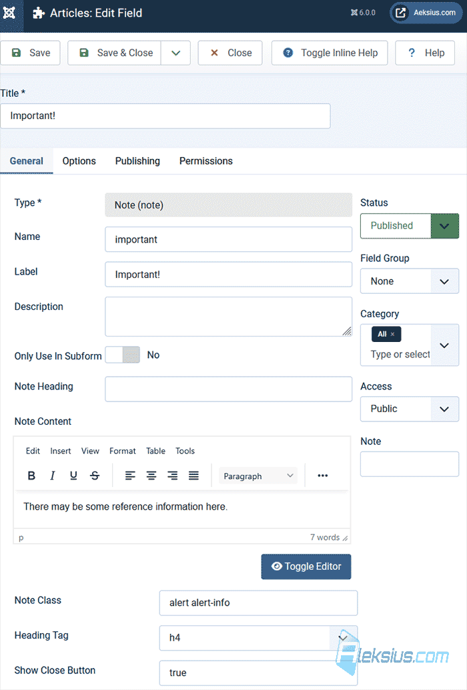Open the Aeksius.com site link

pos(426,13)
